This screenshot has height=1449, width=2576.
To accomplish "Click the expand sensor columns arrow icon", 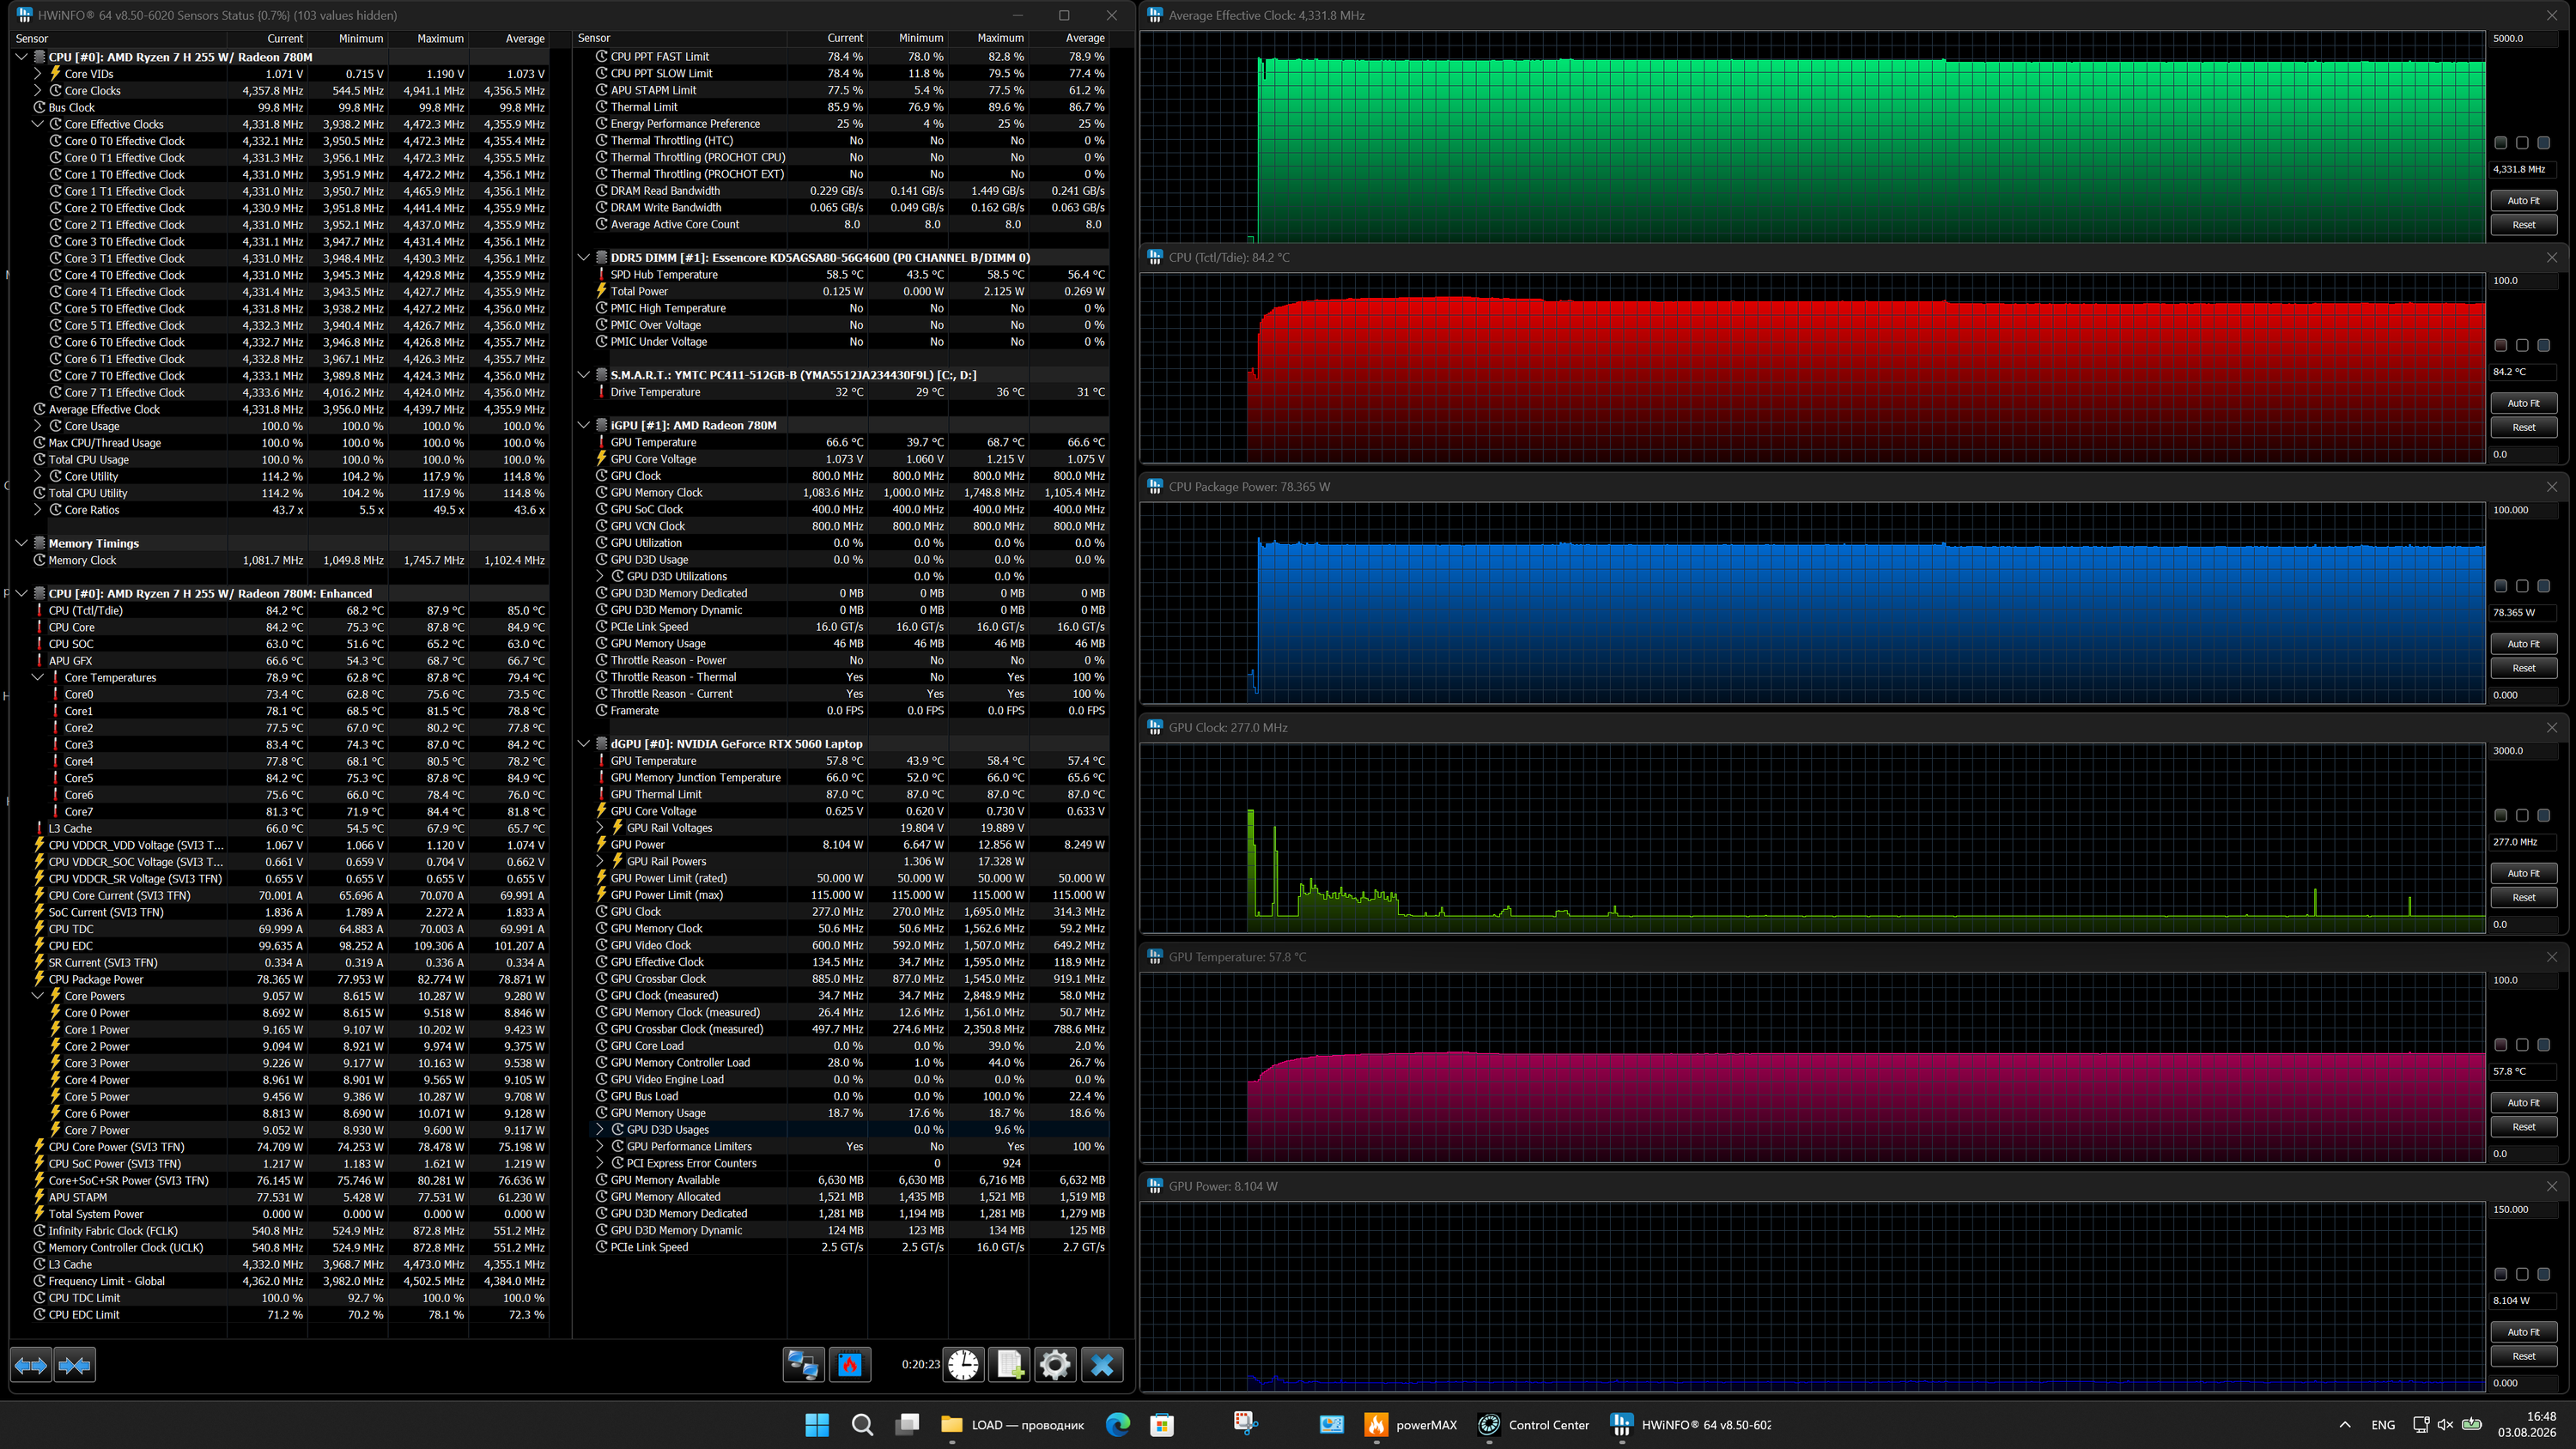I will [x=31, y=1365].
